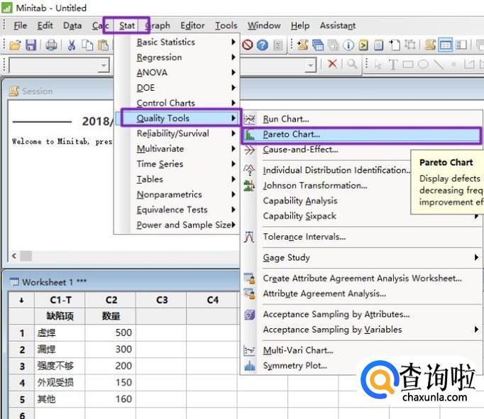Open the Help menu
The image size is (484, 419).
click(300, 26)
